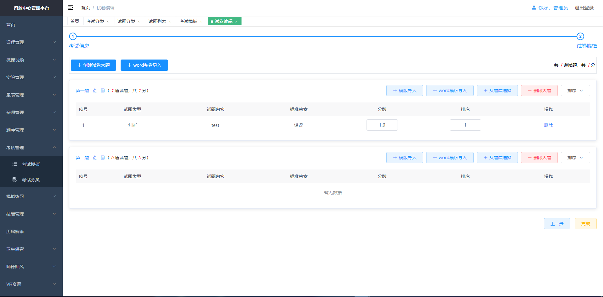Click 首页 in the breadcrumb

pyautogui.click(x=85, y=8)
